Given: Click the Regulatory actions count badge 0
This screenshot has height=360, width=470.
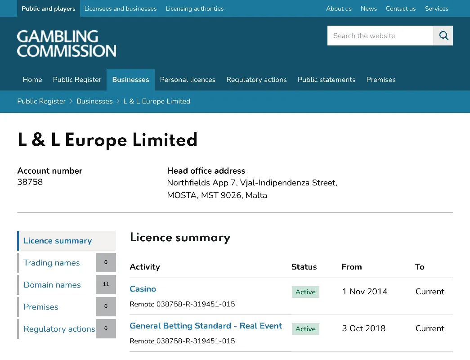Looking at the screenshot, I should (106, 328).
